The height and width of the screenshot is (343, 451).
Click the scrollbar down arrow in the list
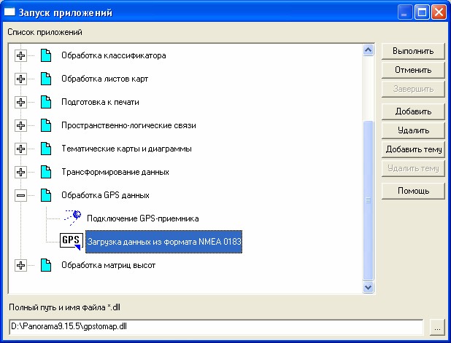point(369,288)
